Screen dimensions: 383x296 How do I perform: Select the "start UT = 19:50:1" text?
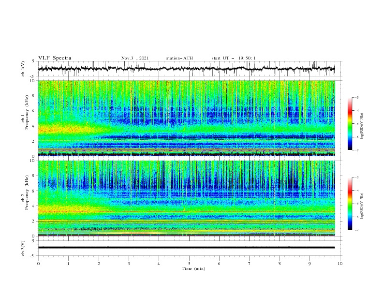pos(234,58)
